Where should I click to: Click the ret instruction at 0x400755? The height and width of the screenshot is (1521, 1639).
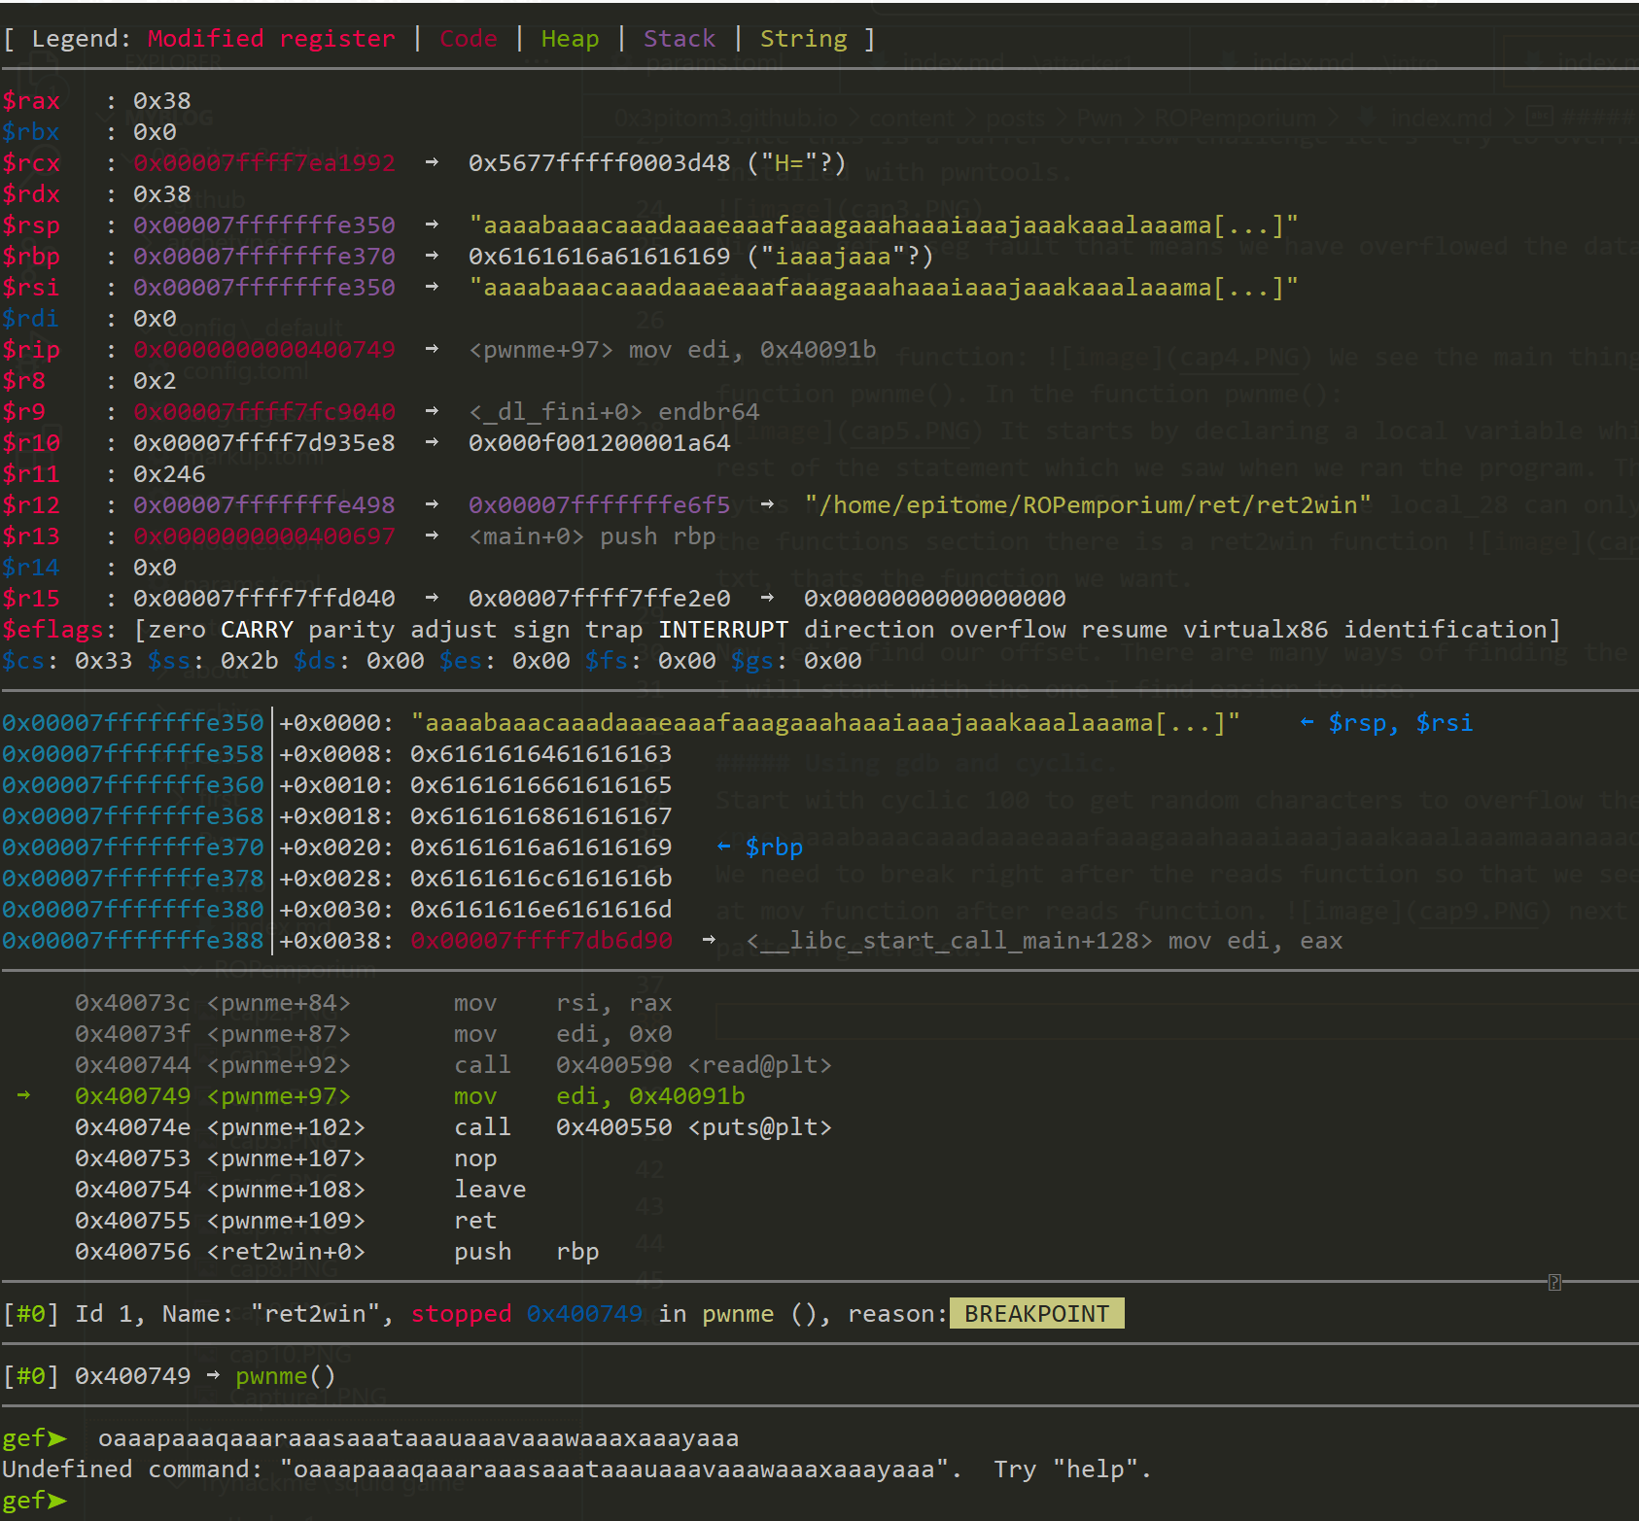pyautogui.click(x=286, y=1221)
